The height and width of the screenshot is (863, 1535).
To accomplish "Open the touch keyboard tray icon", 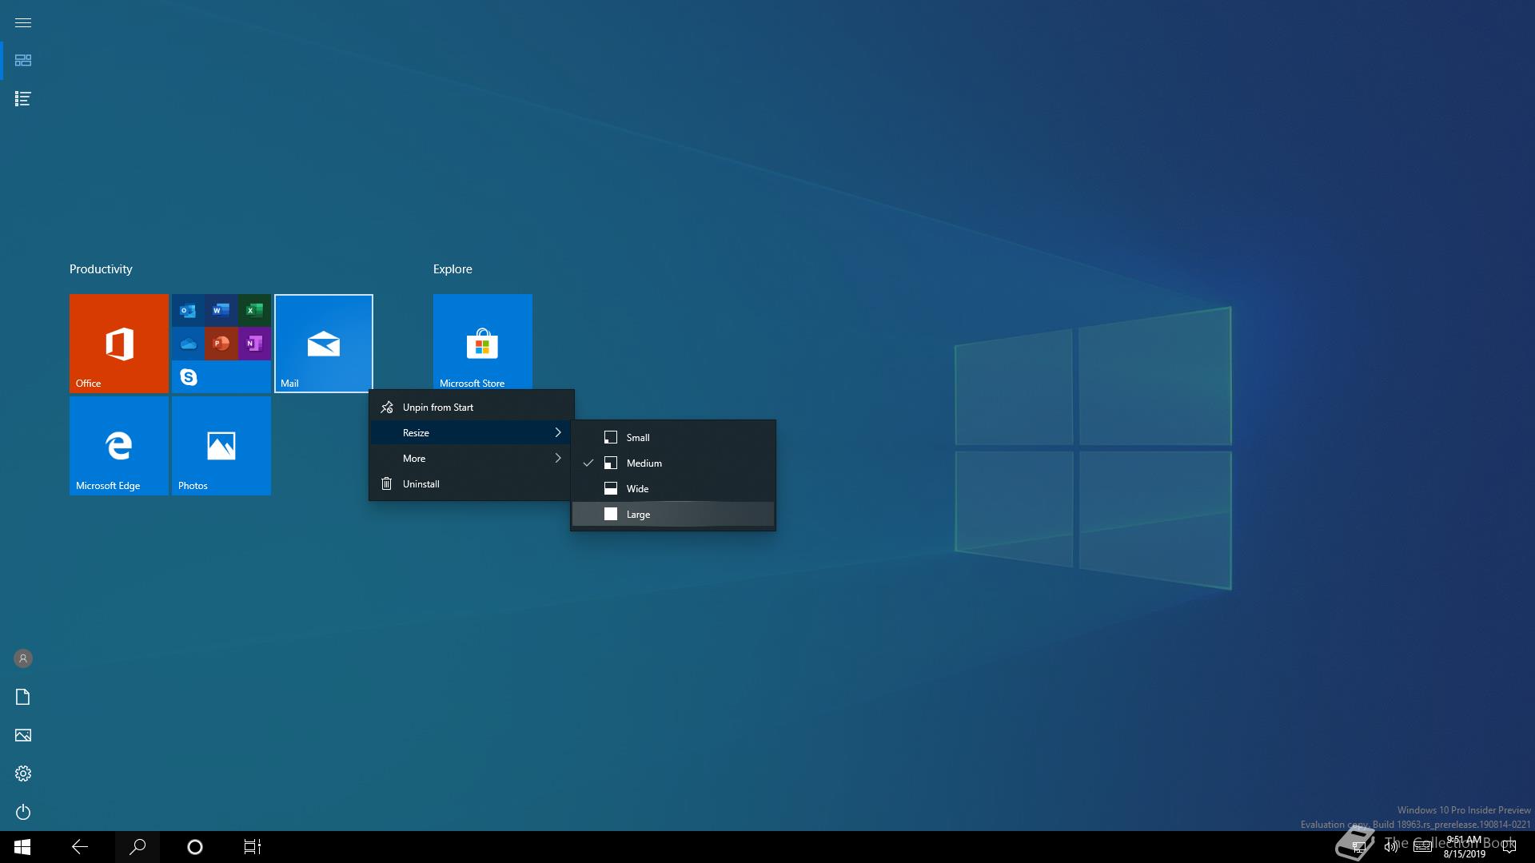I will pos(1422,847).
